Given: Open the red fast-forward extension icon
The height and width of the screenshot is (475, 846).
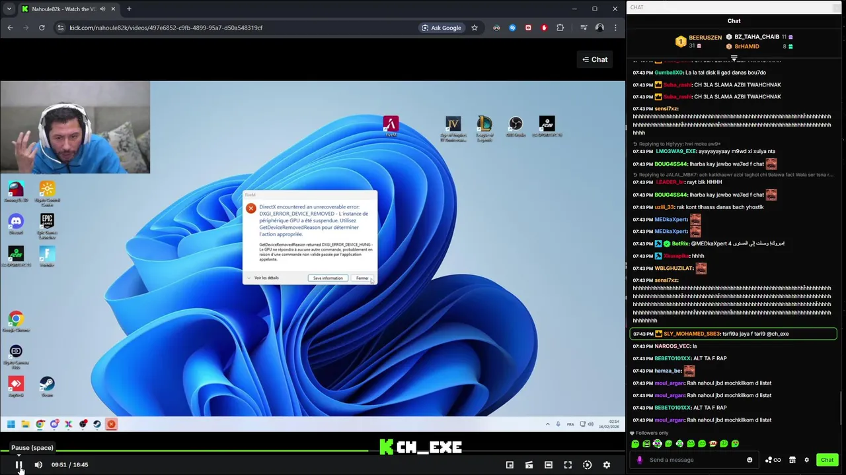Looking at the screenshot, I should click(528, 28).
